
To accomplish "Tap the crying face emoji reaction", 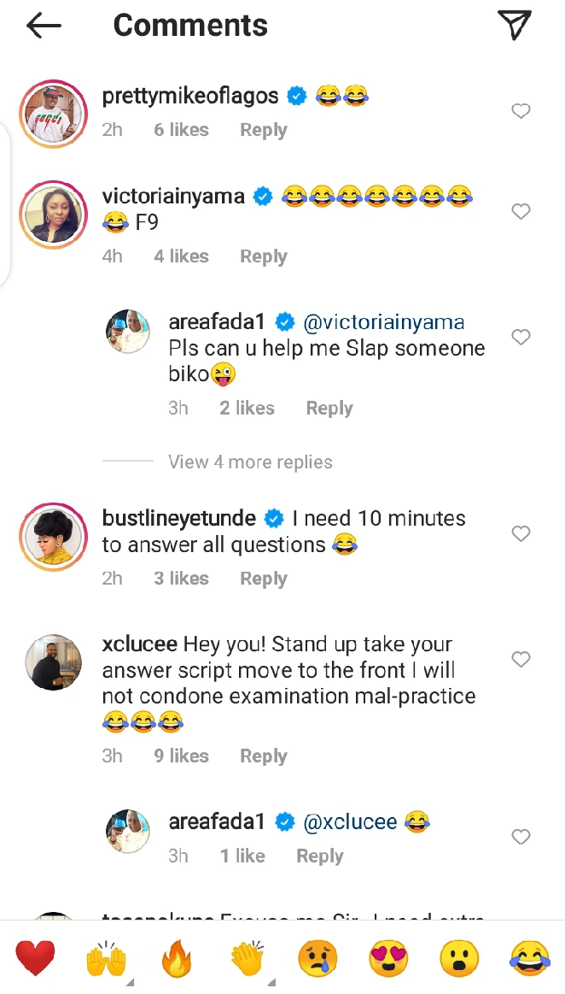I will 317,958.
